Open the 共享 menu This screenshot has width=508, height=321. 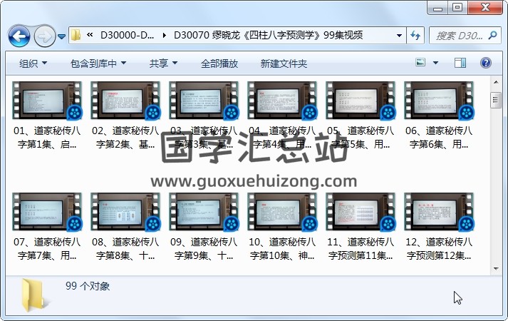163,63
